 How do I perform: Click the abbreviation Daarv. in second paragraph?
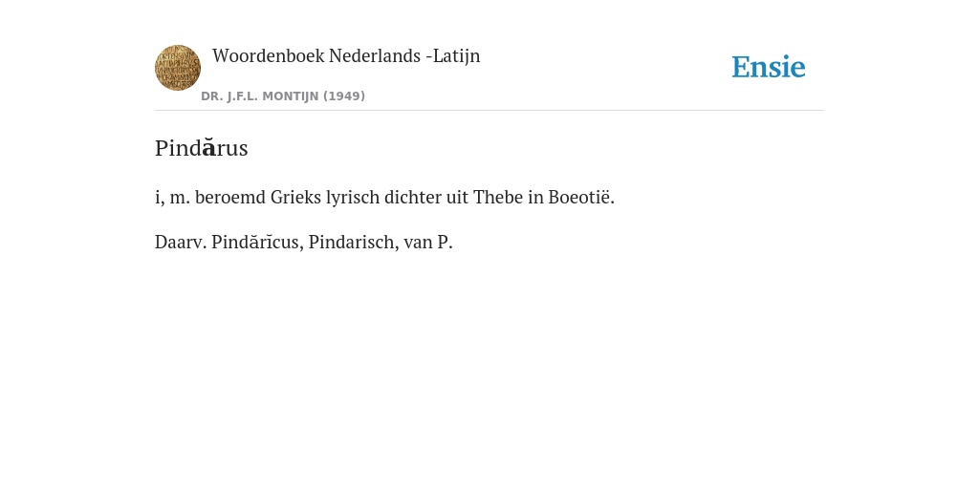click(x=181, y=242)
